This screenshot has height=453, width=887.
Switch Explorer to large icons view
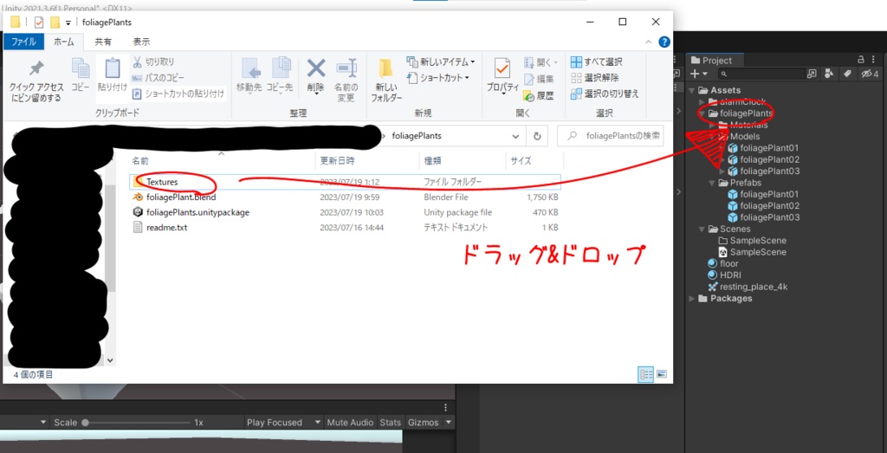(661, 374)
